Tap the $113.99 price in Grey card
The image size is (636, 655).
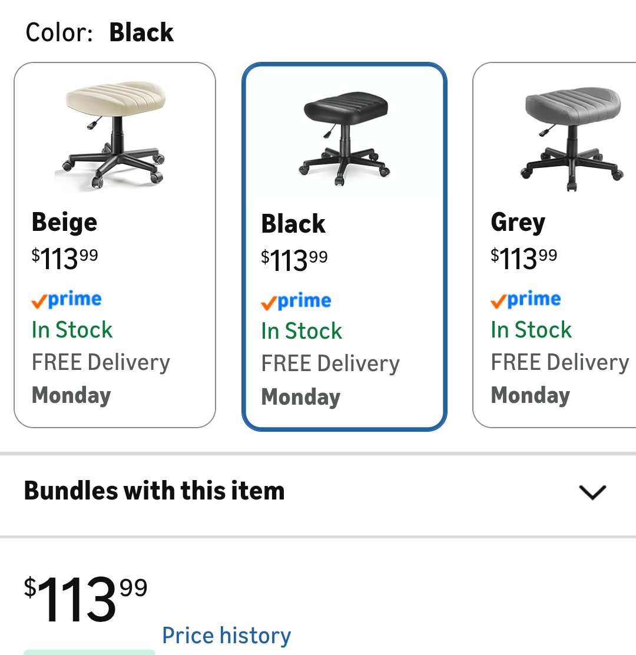click(x=524, y=257)
